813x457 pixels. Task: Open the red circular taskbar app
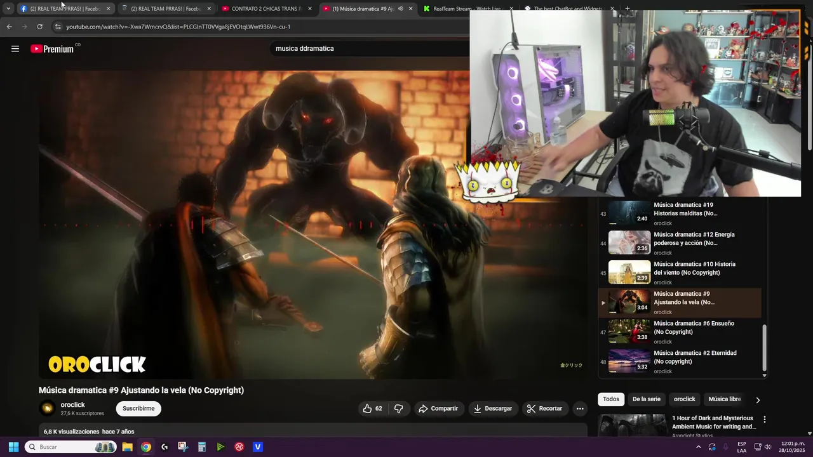point(239,447)
